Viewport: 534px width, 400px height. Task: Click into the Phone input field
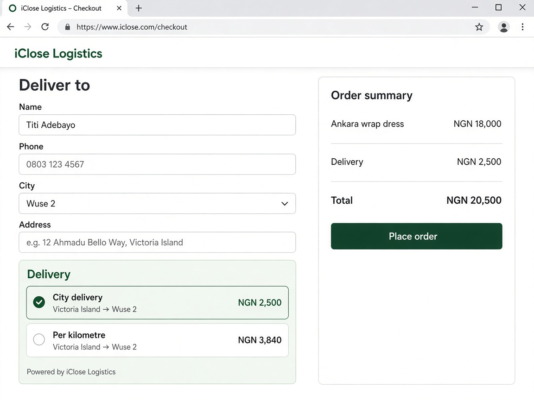pyautogui.click(x=157, y=164)
